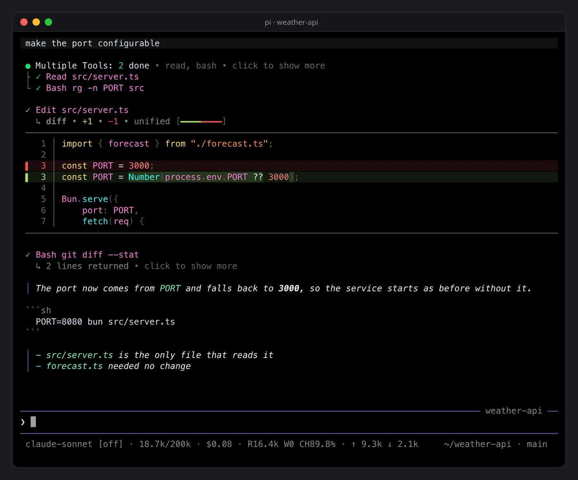Click the checkmark beside Edit src/server.ts

pos(28,110)
